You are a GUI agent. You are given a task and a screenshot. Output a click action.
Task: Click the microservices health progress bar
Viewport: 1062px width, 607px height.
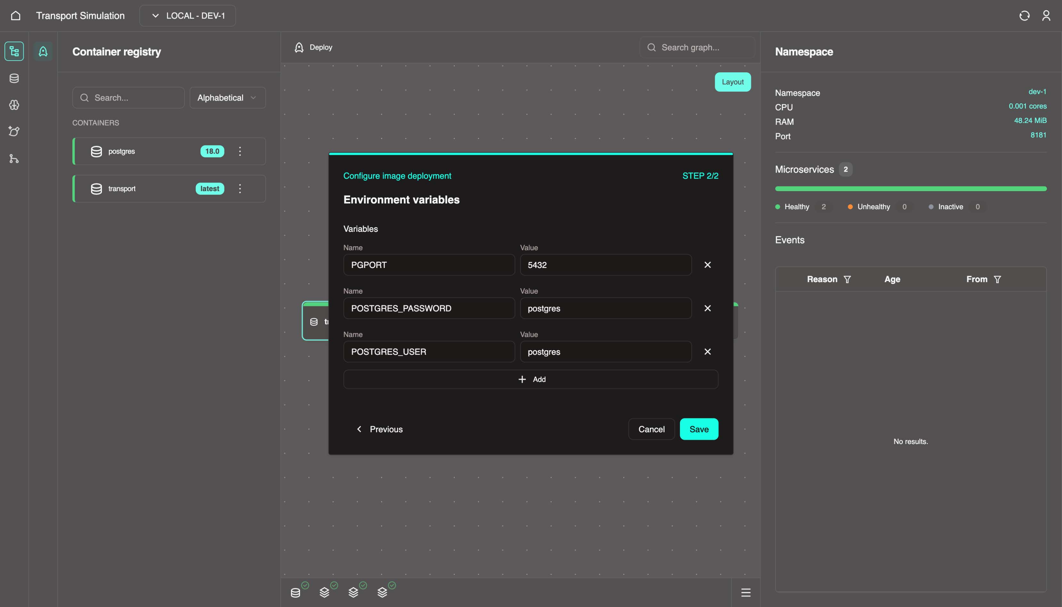coord(911,189)
